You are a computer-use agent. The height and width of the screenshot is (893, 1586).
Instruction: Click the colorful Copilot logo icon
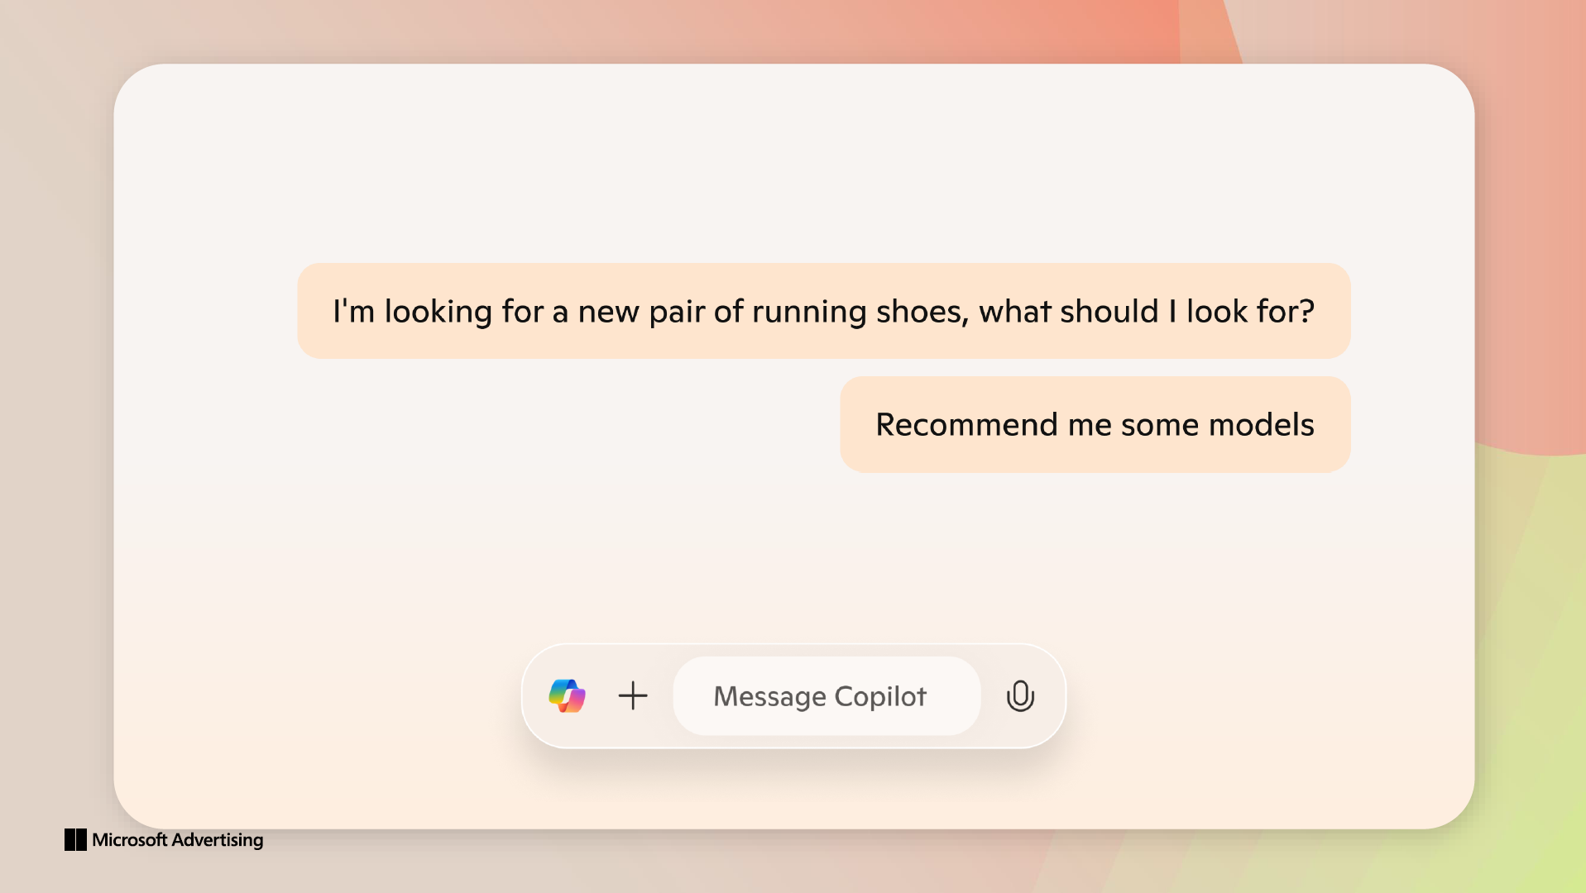(568, 696)
